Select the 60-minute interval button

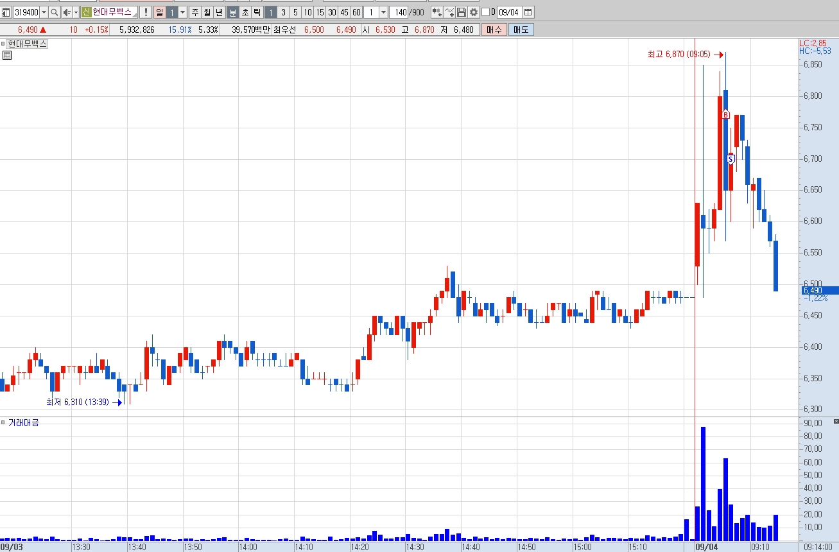coord(356,12)
